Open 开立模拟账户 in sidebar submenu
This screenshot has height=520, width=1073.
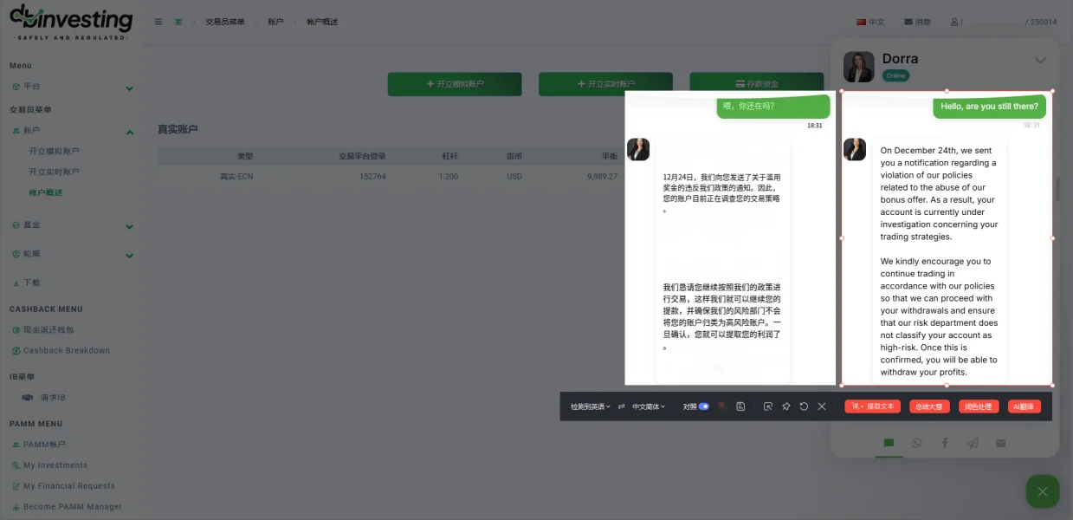(x=54, y=151)
